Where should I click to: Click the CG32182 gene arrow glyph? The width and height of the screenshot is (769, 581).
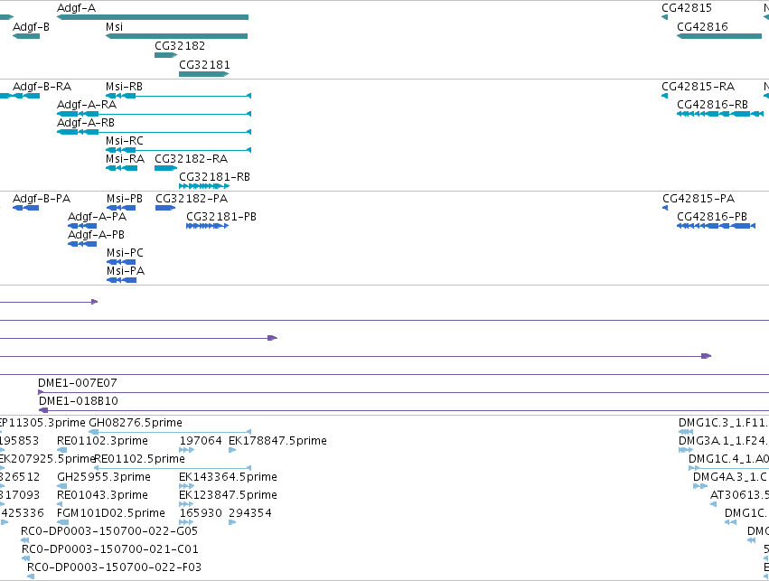[165, 55]
